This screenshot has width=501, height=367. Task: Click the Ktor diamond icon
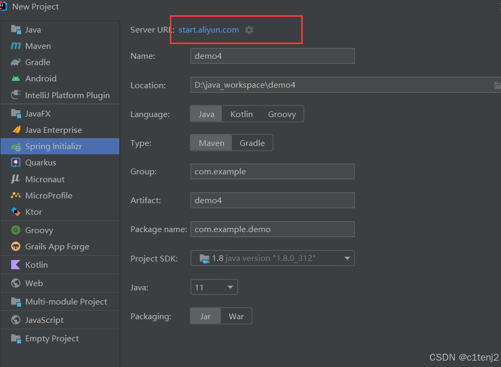(16, 212)
